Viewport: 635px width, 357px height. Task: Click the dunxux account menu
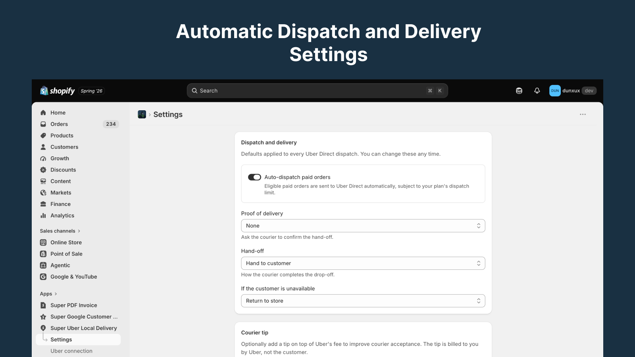573,91
